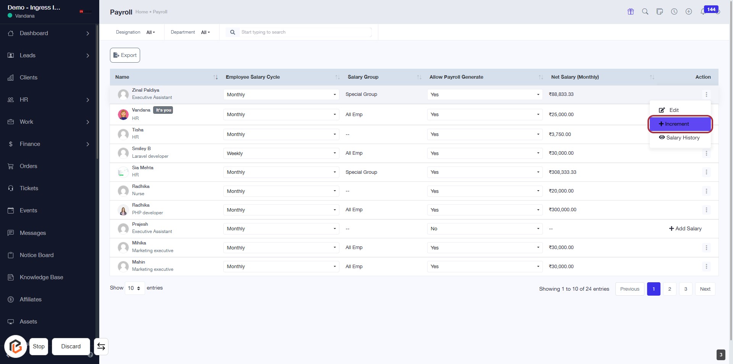Go to page 2 of entries
733x364 pixels.
coord(669,289)
